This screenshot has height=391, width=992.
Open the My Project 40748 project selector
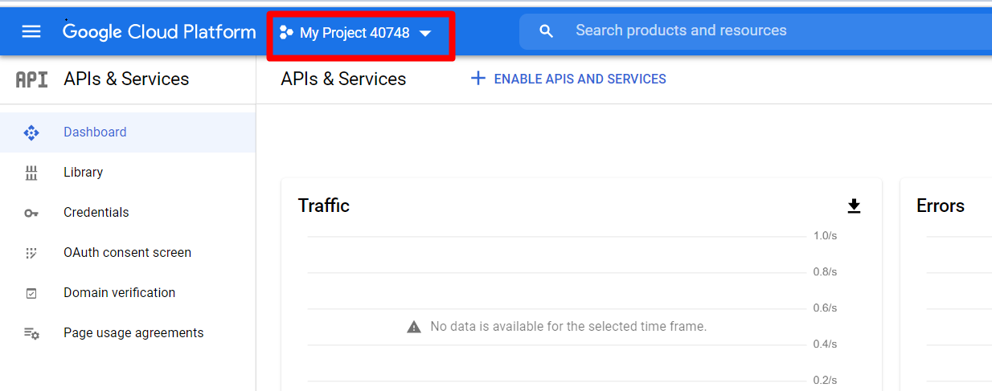(355, 33)
